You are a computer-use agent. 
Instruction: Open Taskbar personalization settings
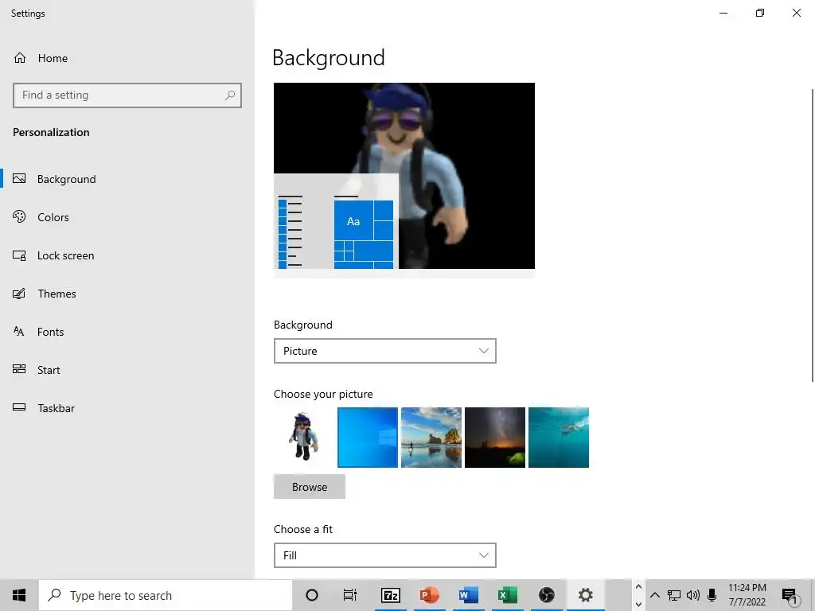point(127,408)
